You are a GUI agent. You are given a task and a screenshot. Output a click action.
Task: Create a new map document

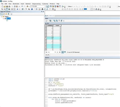pos(3,6)
